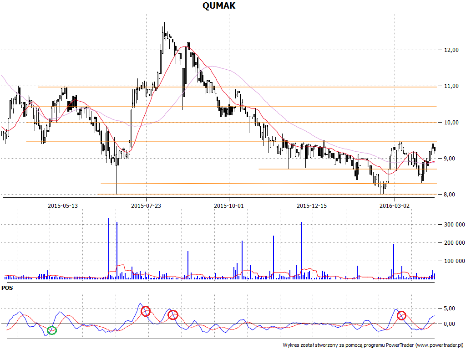Select the 10,00 price axis label
Viewport: 466px width, 350px height.
(451, 122)
